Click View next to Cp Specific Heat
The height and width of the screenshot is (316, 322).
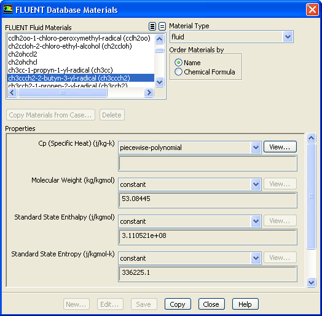pyautogui.click(x=280, y=147)
